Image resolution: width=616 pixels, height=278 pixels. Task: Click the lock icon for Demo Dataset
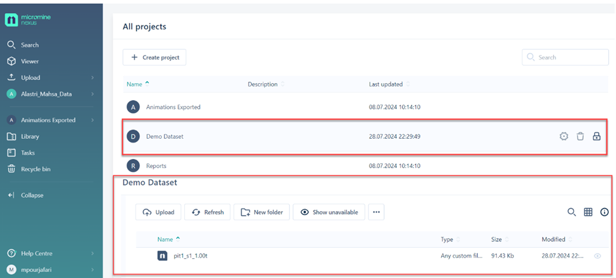pyautogui.click(x=596, y=136)
